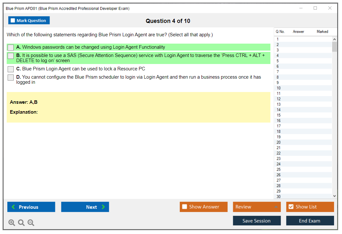The height and width of the screenshot is (234, 342).
Task: Jump to question 10 in the list
Action: pyautogui.click(x=279, y=88)
